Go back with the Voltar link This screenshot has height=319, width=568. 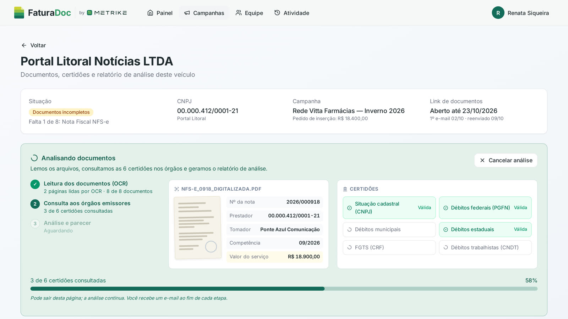tap(34, 45)
